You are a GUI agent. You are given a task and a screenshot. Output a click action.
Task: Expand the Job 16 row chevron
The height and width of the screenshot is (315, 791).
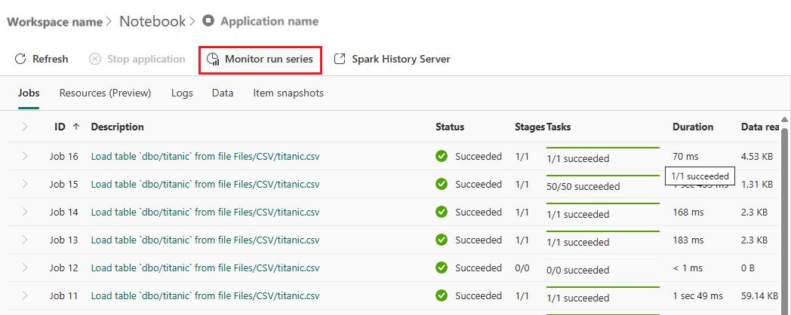click(25, 156)
